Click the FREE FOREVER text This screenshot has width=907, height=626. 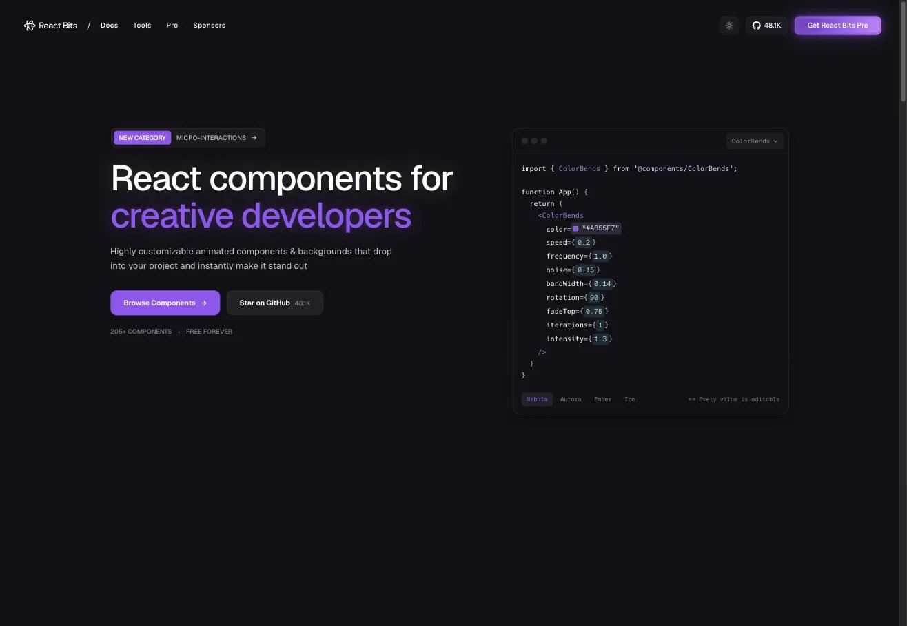coord(209,332)
